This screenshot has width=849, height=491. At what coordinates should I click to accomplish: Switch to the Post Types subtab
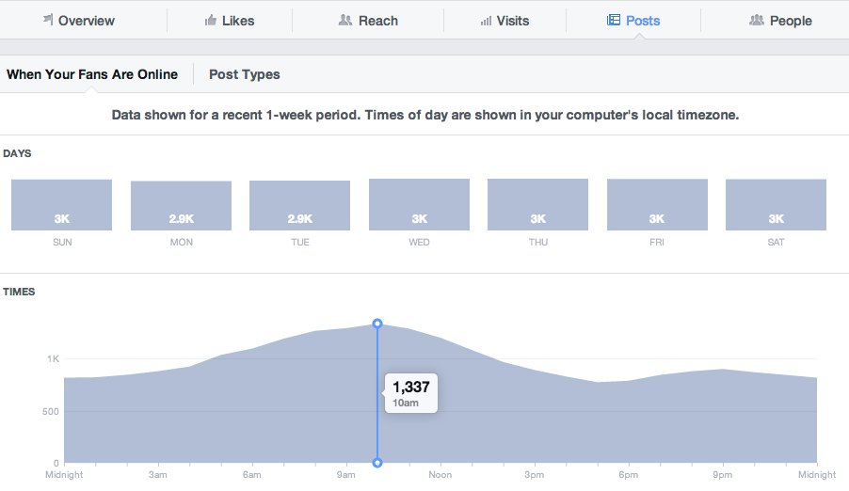(245, 74)
